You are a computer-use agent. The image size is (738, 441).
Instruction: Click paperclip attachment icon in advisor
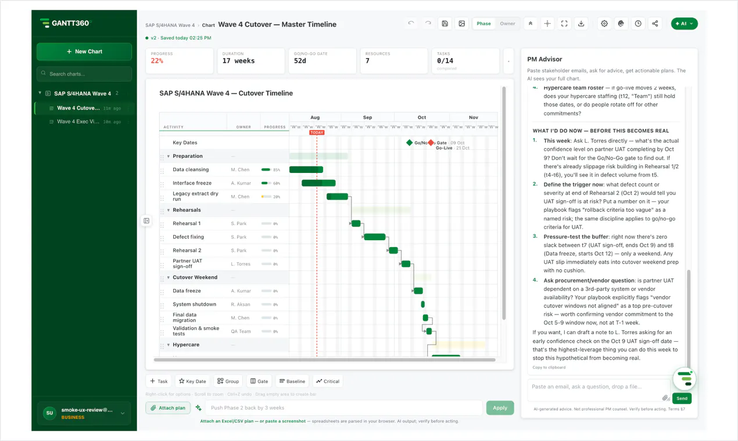tap(665, 398)
